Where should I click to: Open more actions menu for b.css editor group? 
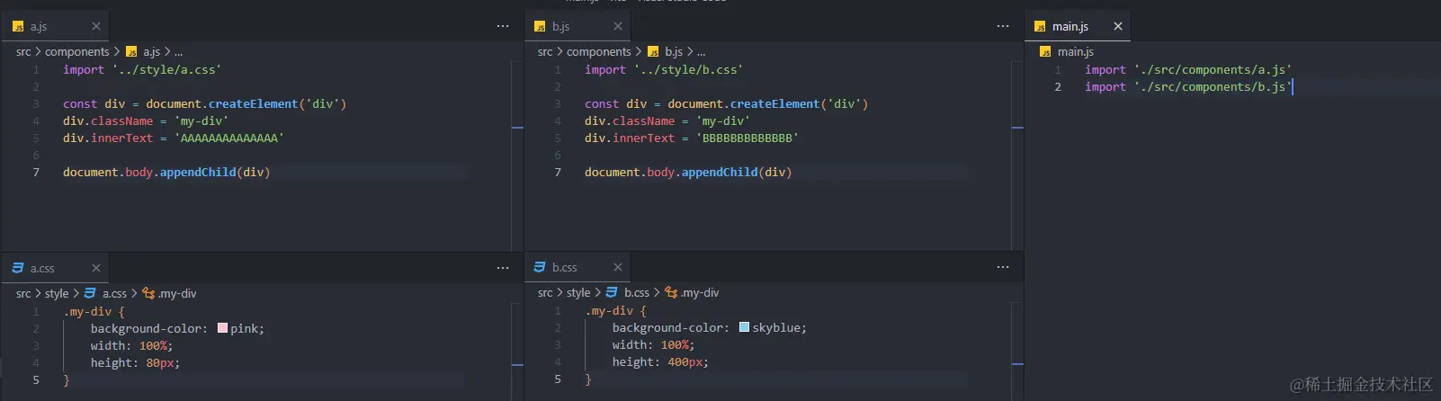tap(1003, 267)
